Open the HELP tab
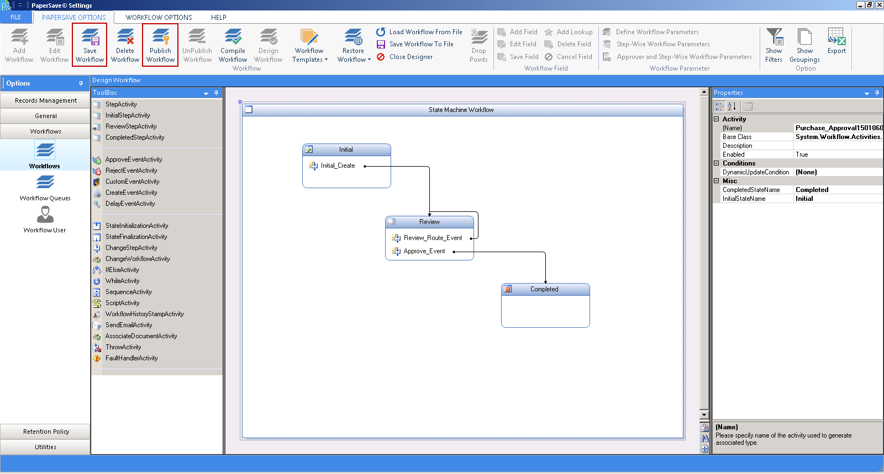This screenshot has width=884, height=474. coord(218,17)
